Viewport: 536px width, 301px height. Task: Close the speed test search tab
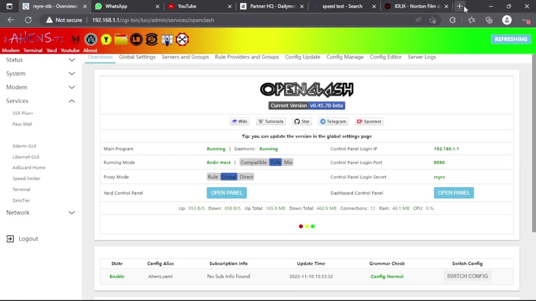[374, 6]
